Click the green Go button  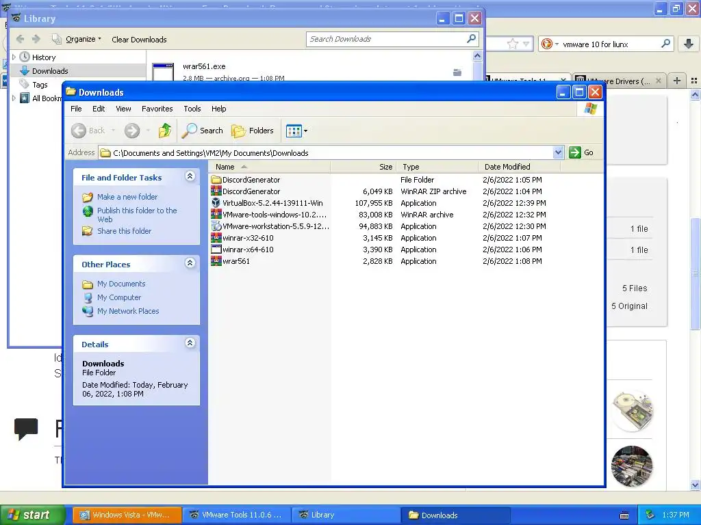[x=582, y=152]
